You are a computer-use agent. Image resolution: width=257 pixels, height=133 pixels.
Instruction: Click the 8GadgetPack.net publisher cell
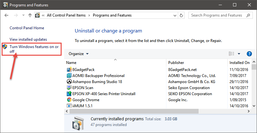pos(182,70)
